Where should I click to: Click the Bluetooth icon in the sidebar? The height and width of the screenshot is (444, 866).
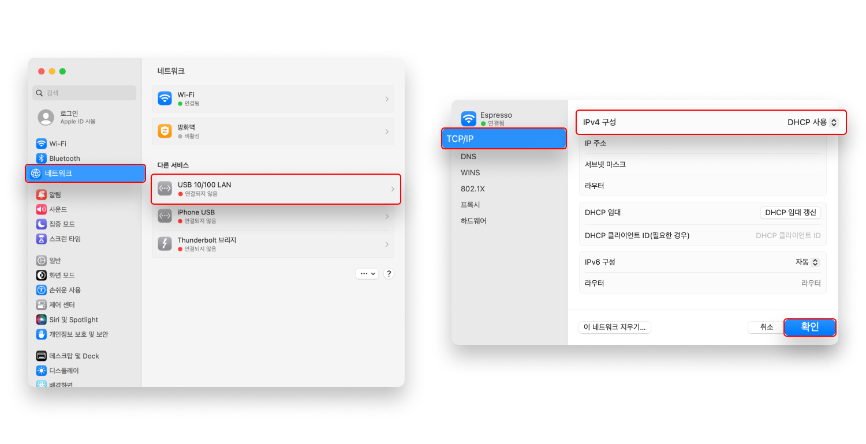pos(41,158)
